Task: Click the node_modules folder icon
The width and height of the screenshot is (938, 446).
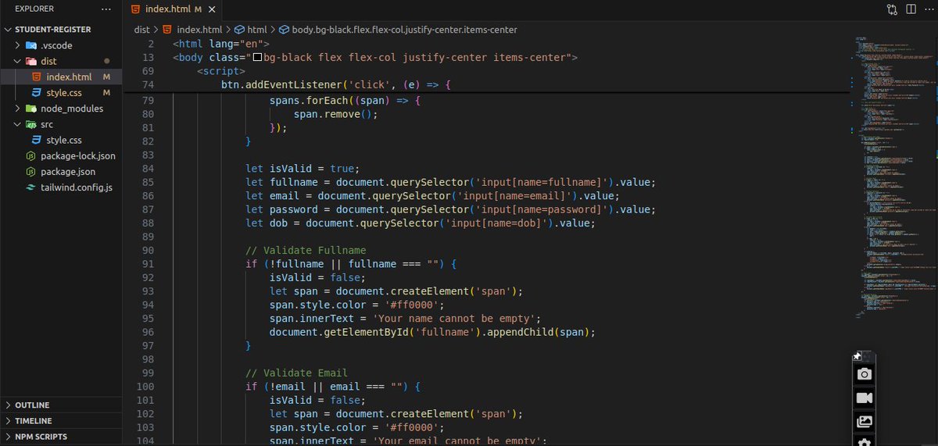Action: tap(31, 109)
